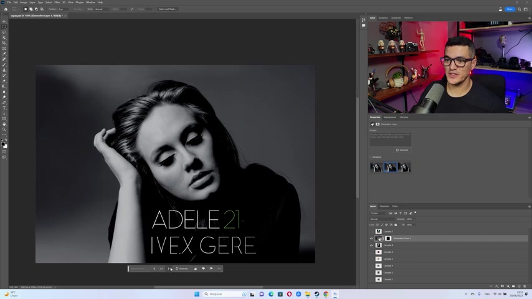Open Photoshop from the Windows taskbar
Viewport: 532px width, 299px height.
[335, 294]
